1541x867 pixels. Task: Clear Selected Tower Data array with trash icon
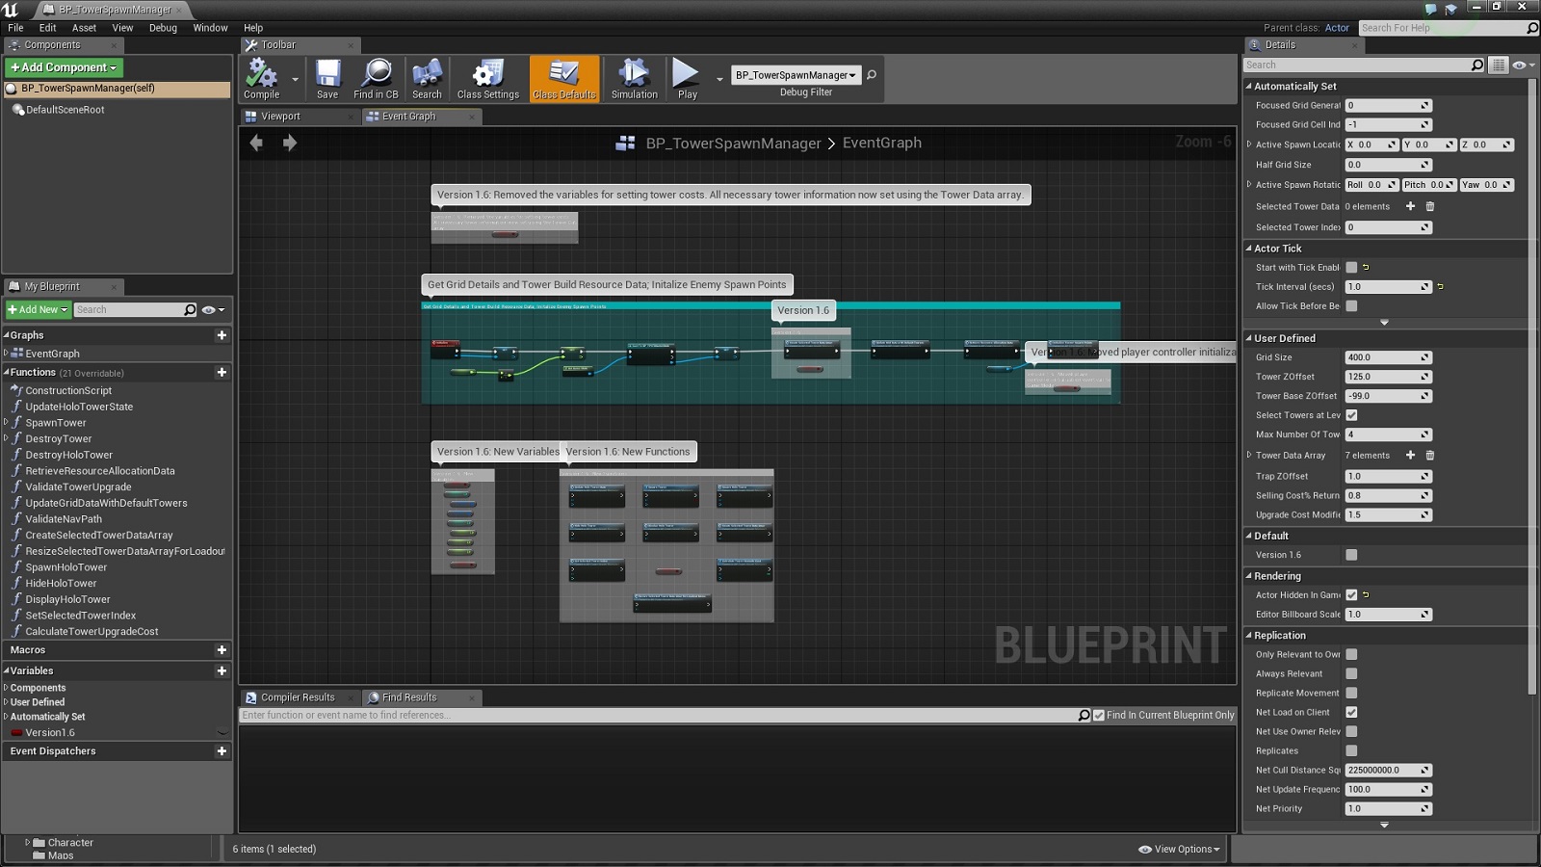(x=1430, y=206)
